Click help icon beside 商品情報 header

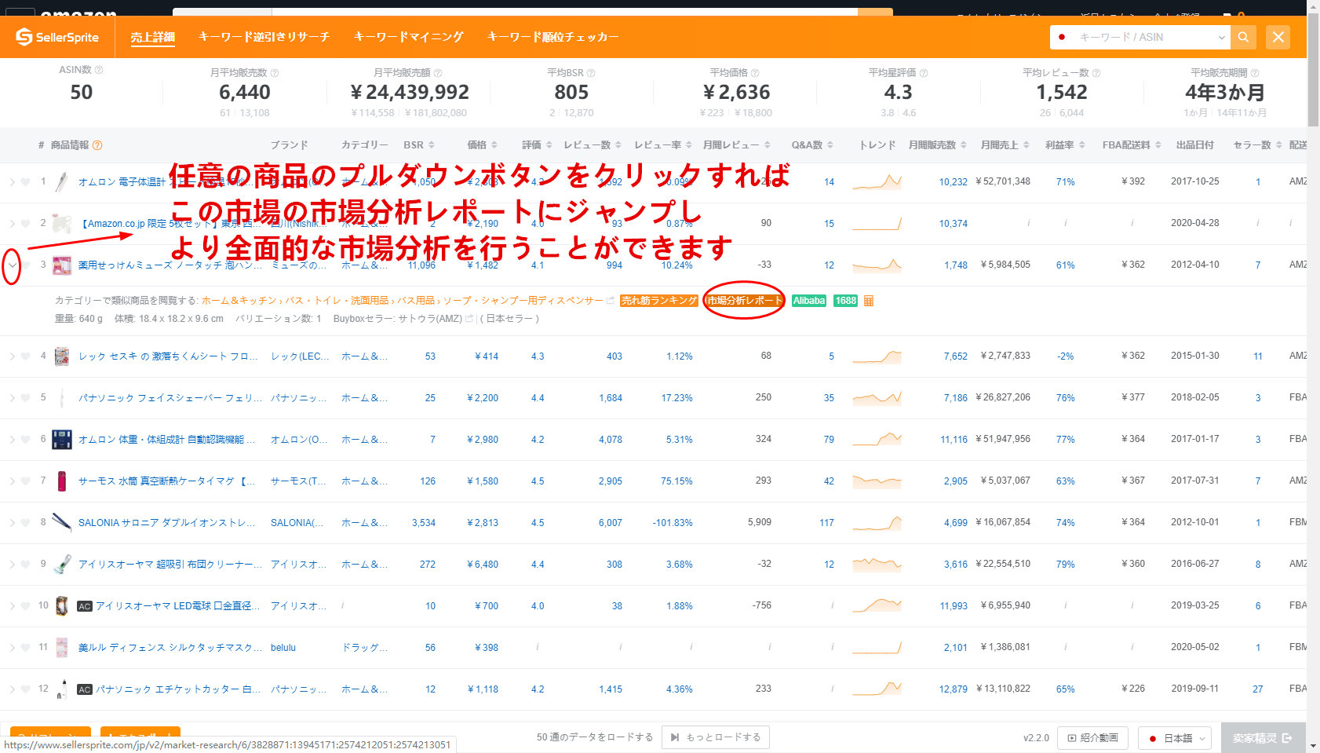click(97, 145)
